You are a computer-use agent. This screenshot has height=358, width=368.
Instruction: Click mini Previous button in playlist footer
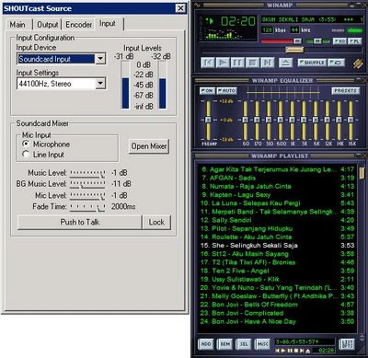(278, 351)
